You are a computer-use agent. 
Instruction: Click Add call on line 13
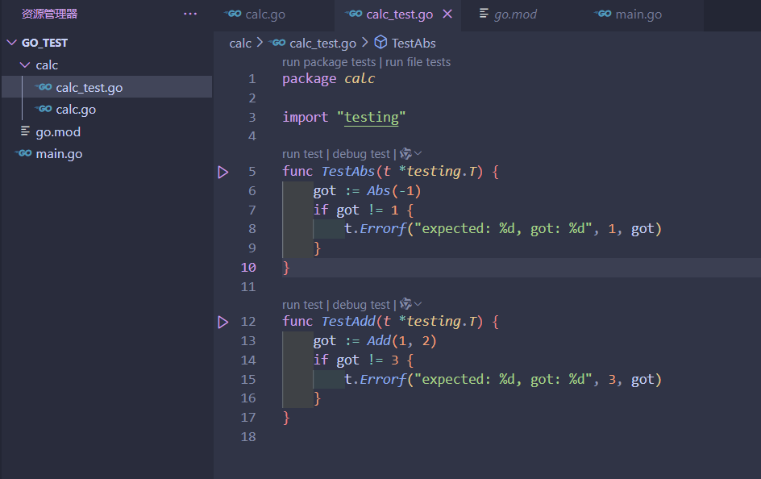pyautogui.click(x=379, y=340)
